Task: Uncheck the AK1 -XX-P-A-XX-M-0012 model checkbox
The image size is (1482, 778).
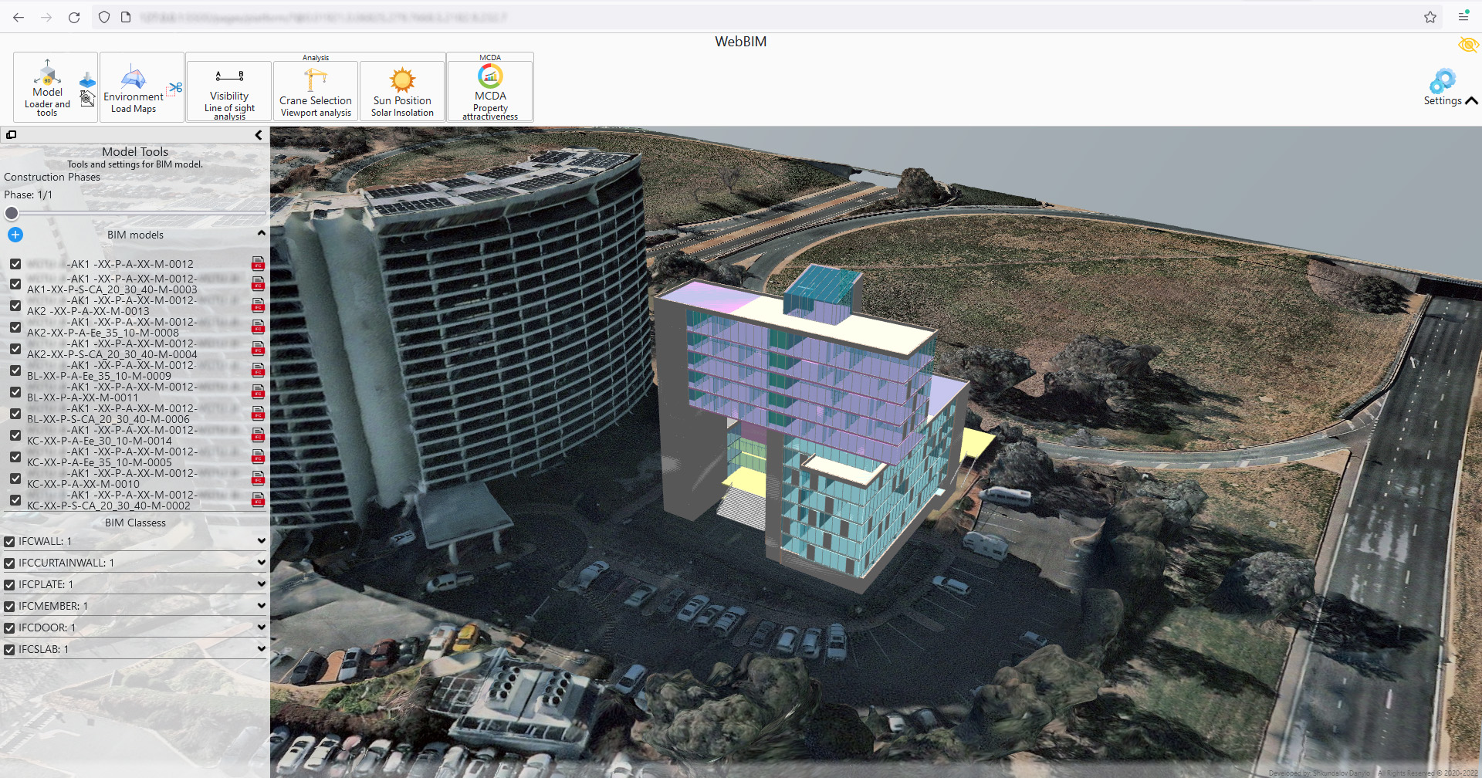Action: click(x=15, y=264)
